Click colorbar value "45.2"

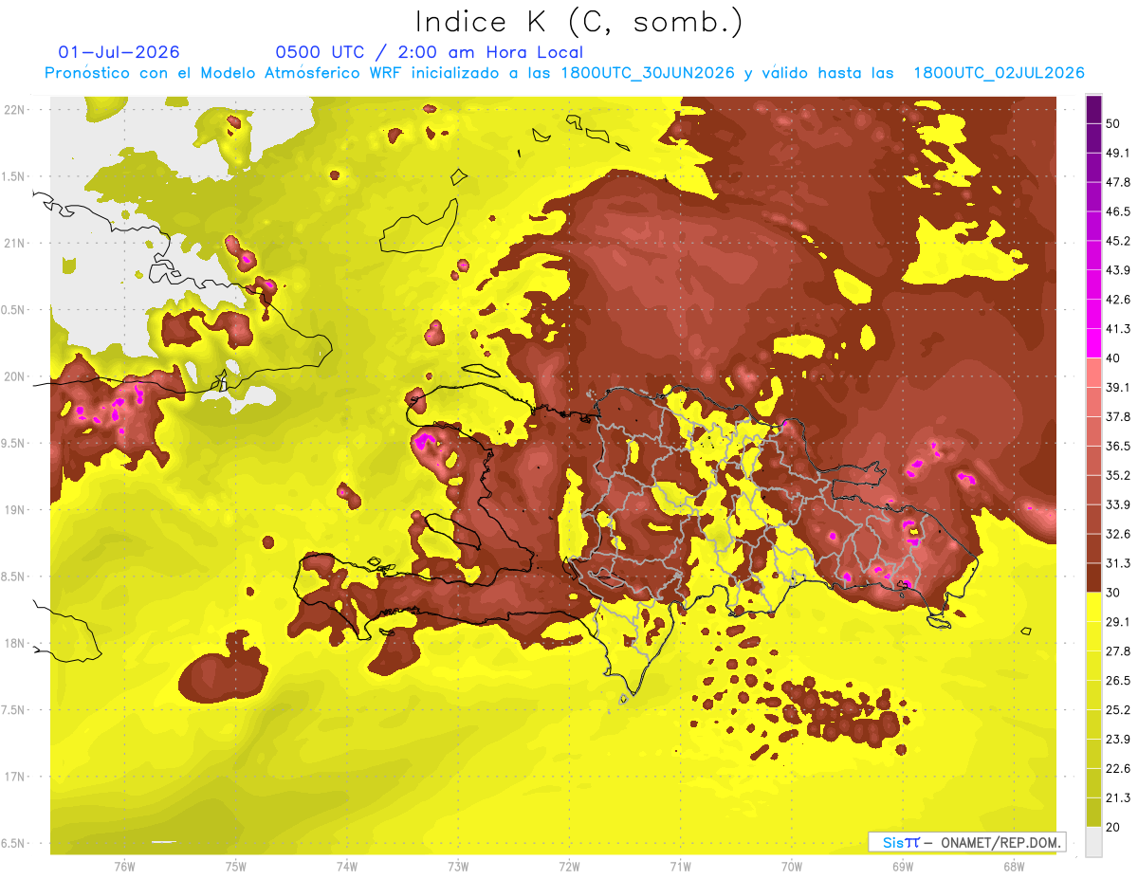pos(1118,241)
